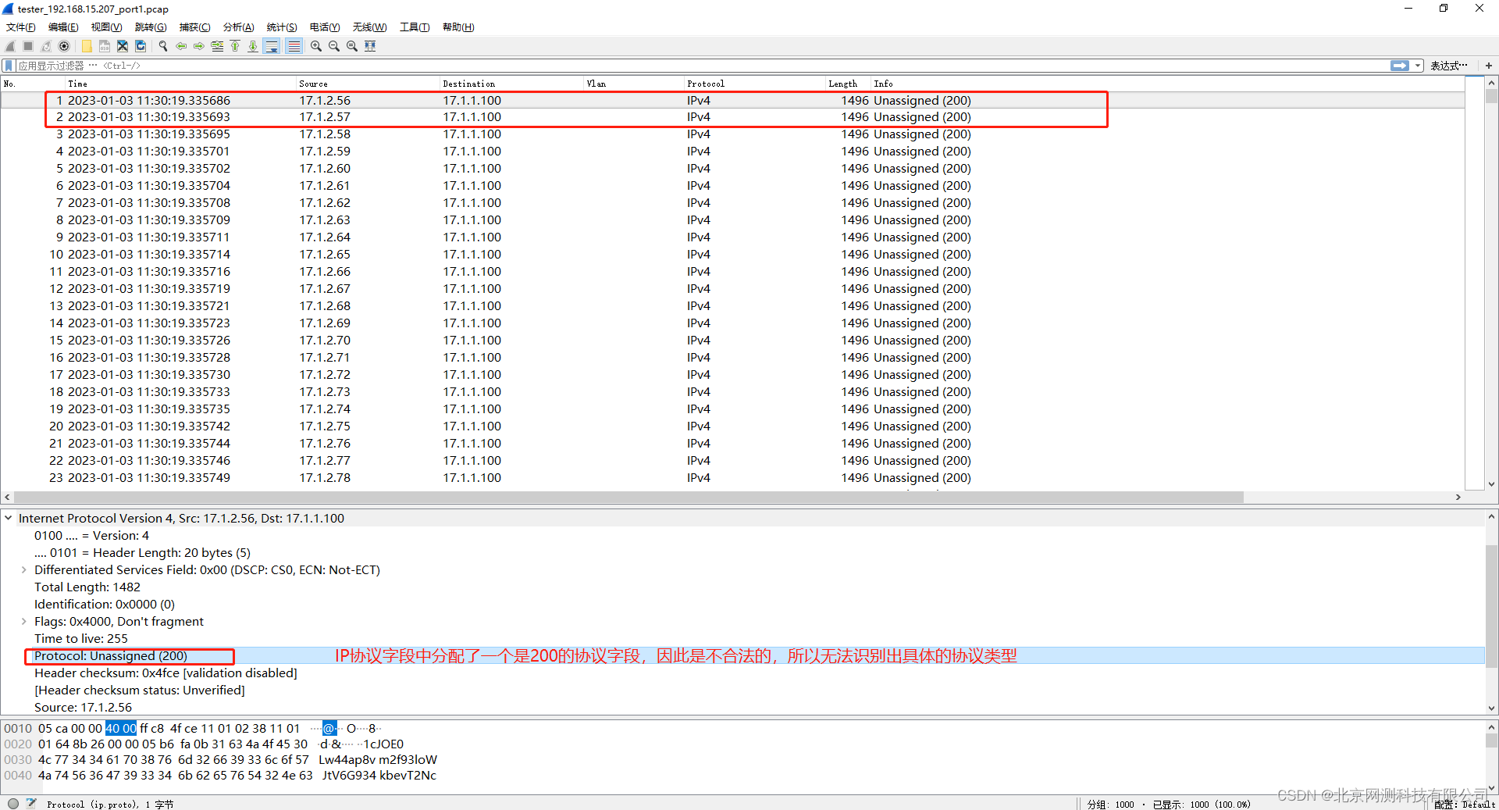
Task: Open the 编辑(E) menu
Action: tap(63, 27)
